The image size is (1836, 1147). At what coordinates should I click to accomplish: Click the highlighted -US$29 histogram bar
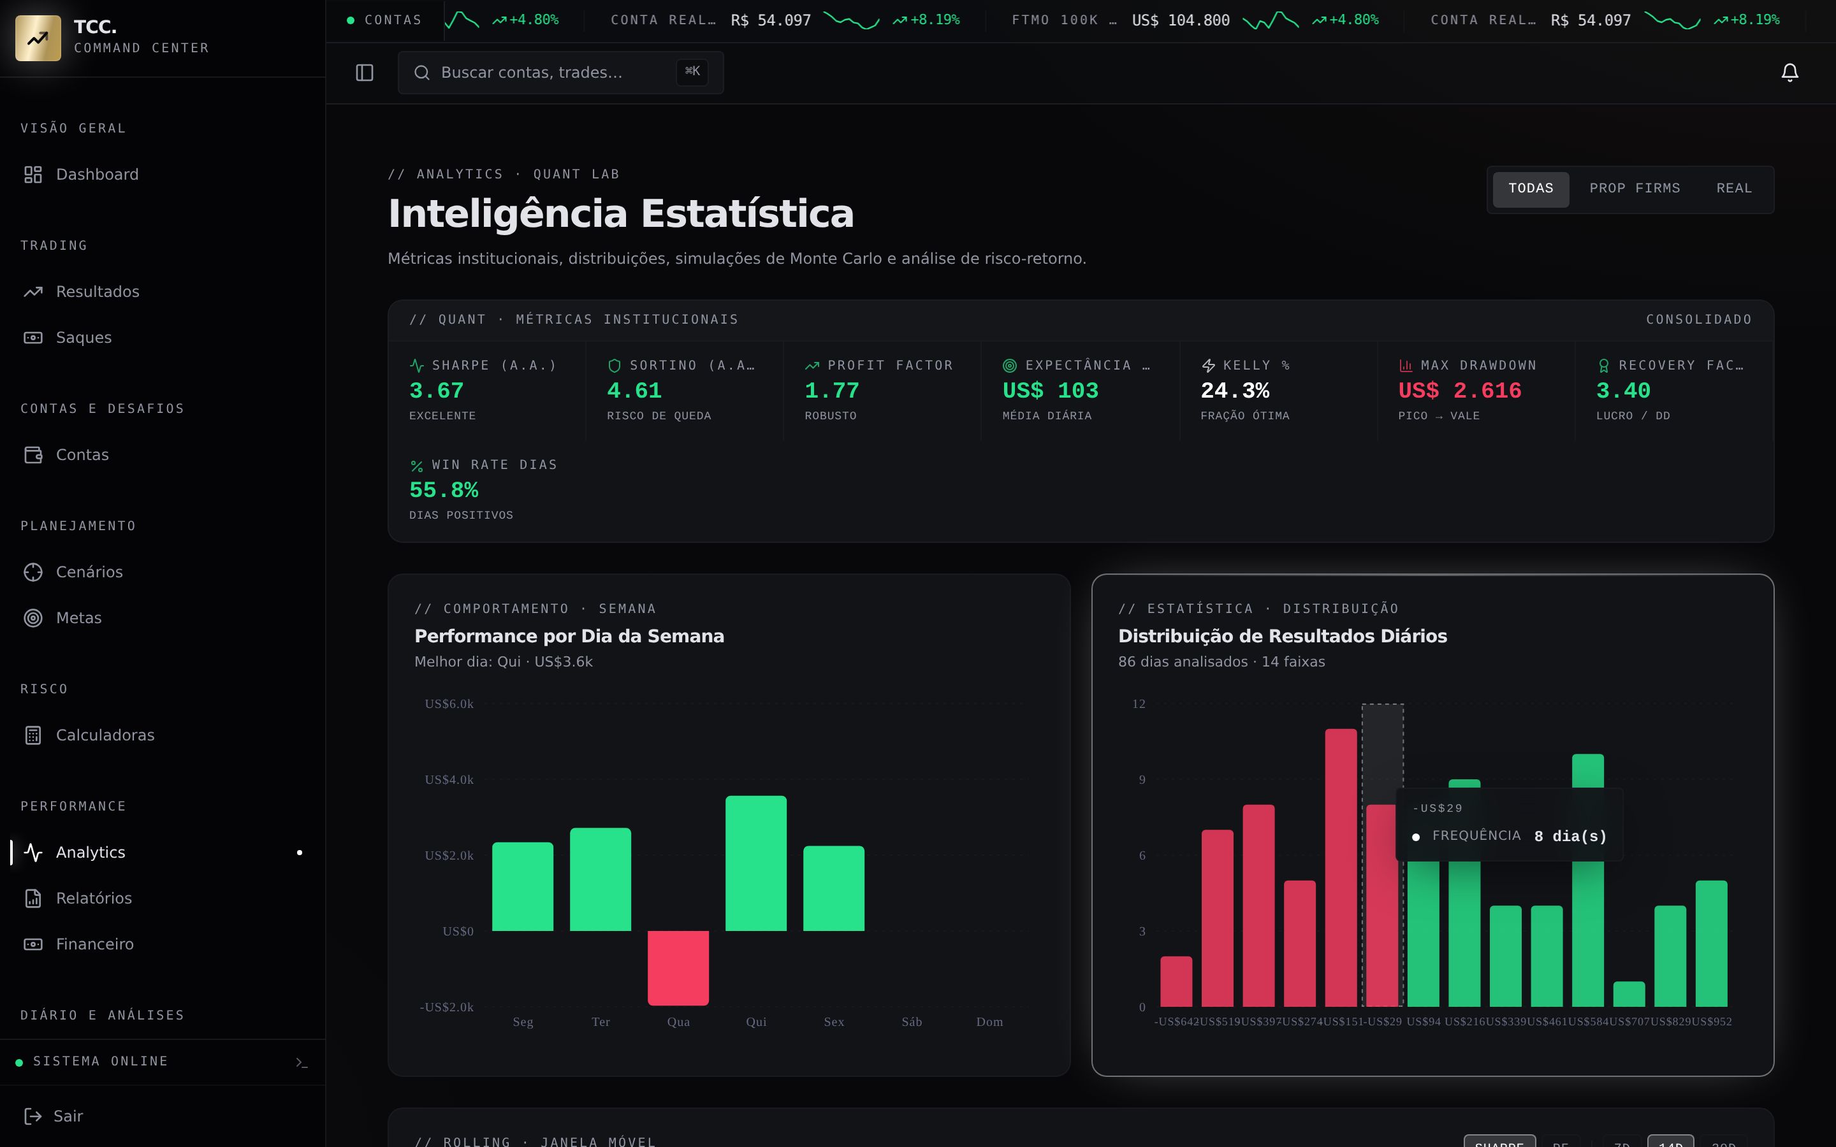click(1382, 905)
